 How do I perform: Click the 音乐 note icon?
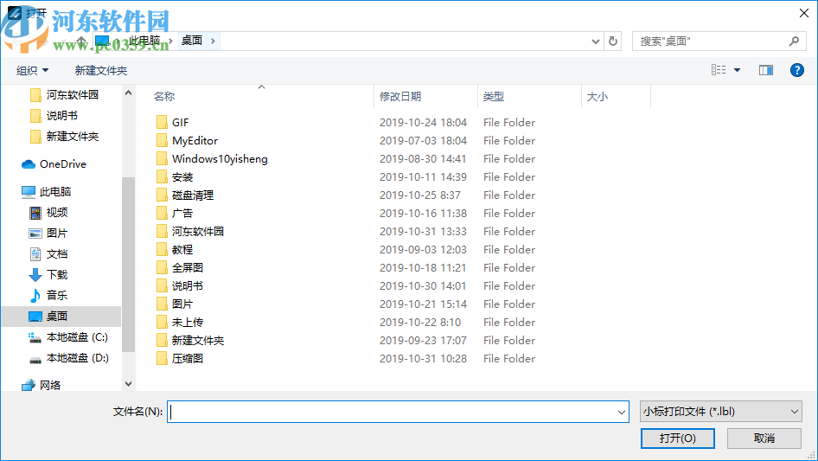[x=35, y=296]
